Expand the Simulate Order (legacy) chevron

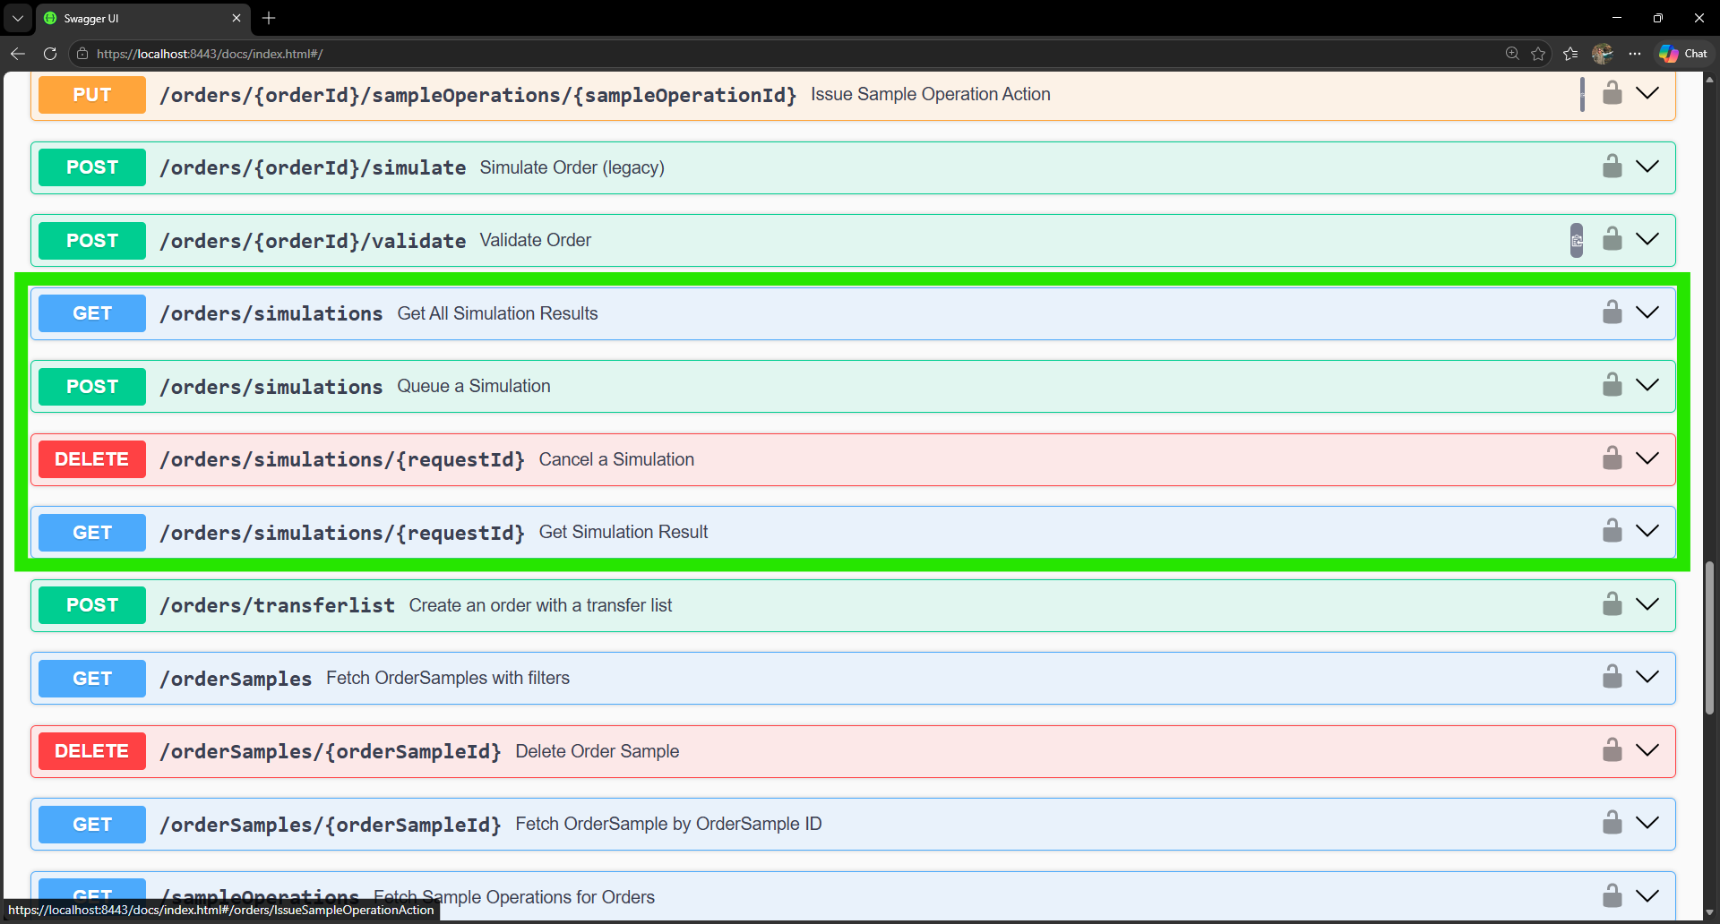click(1647, 167)
